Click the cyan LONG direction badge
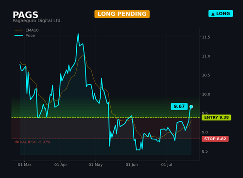Screen dimensions: 243x178 click(221, 14)
